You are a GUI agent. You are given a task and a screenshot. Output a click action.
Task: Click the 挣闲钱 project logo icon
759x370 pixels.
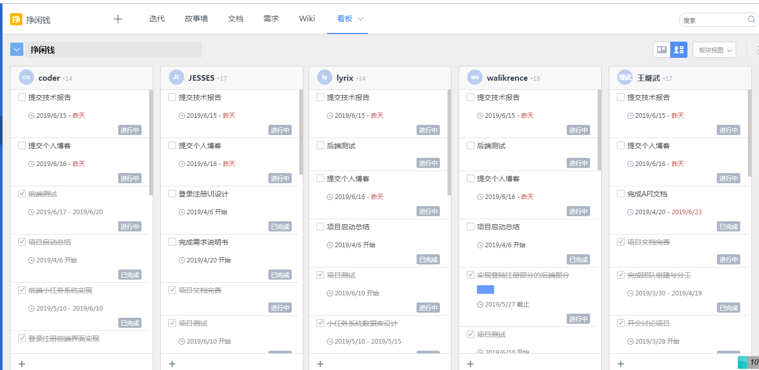(16, 20)
